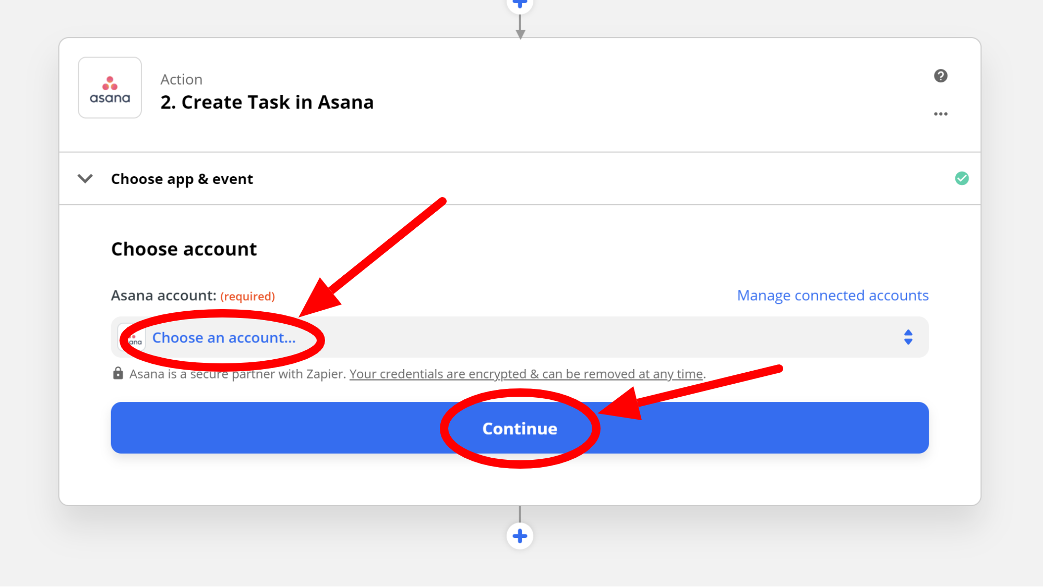Open the three-dot more options menu
1043x587 pixels.
tap(940, 114)
